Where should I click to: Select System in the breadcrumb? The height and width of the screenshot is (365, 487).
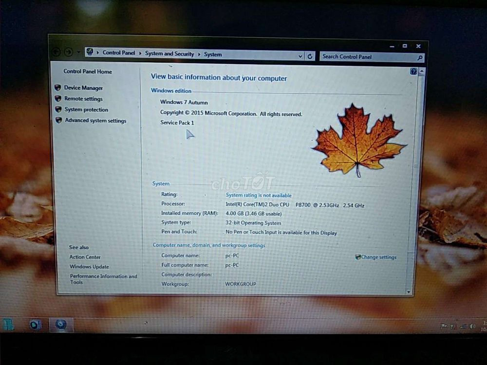click(213, 55)
